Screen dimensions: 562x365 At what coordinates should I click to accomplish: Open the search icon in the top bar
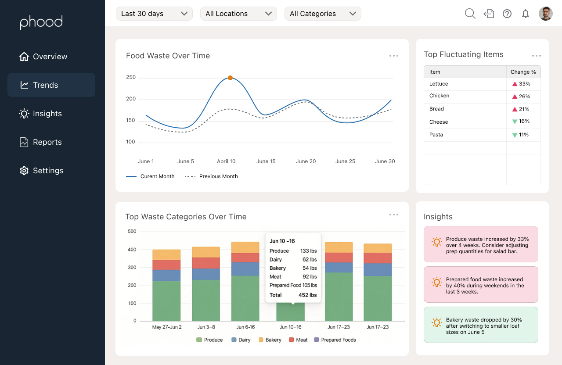(470, 14)
